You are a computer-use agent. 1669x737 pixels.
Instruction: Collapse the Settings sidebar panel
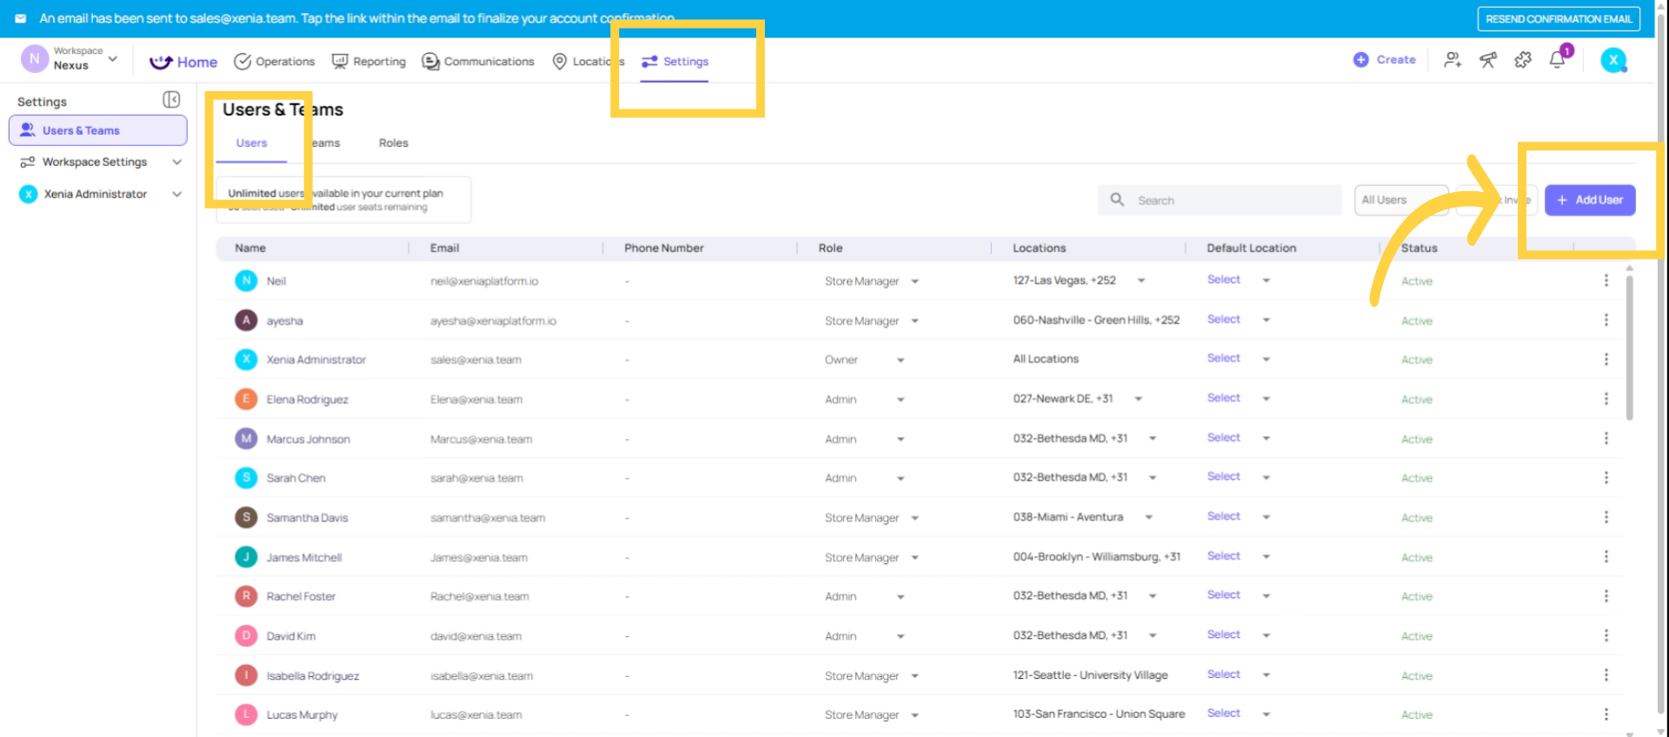[x=171, y=100]
